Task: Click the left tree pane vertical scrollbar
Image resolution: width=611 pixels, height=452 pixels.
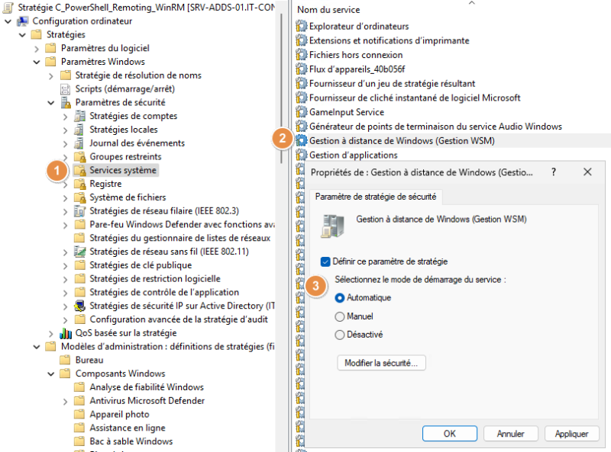Action: pos(281,88)
